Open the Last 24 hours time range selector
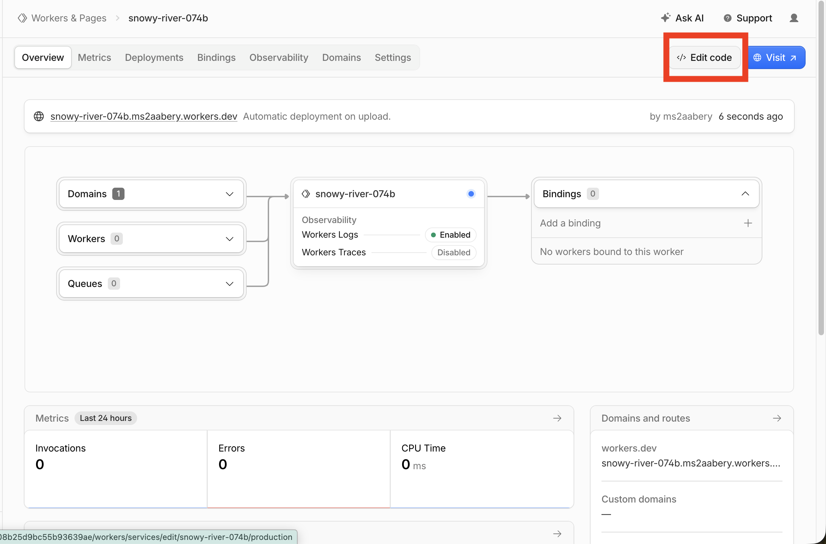This screenshot has height=544, width=826. pyautogui.click(x=106, y=418)
